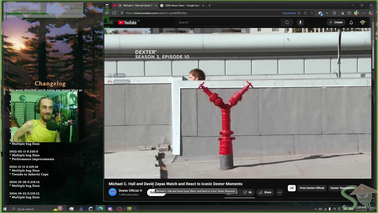The width and height of the screenshot is (378, 213).
Task: Click '* Tweaks to Asksvin Cape' line
Action: tap(29, 175)
